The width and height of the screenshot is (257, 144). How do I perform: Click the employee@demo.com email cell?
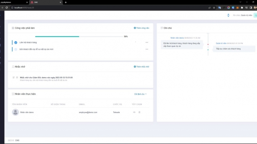tap(88, 112)
